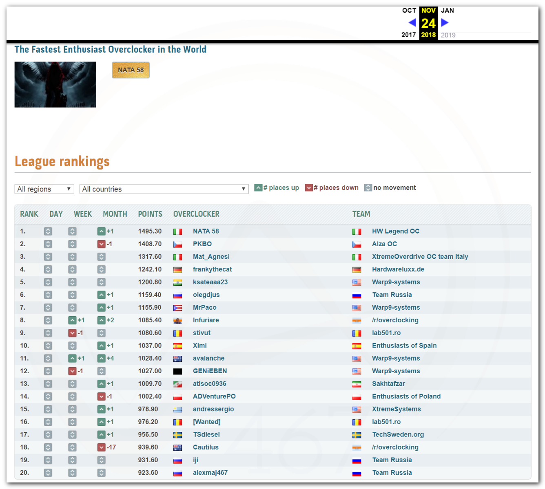Viewport: 545px width, 489px height.
Task: Click Australian flag beside avalanche
Action: [x=177, y=359]
